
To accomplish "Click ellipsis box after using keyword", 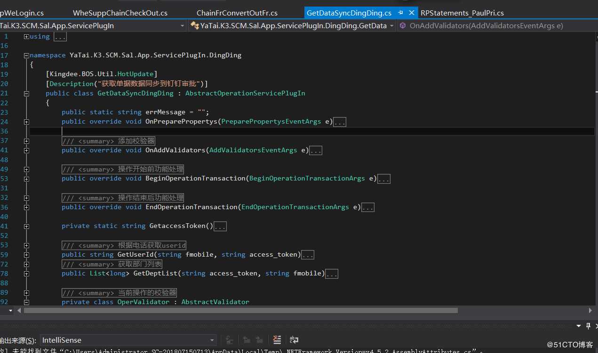I will [x=60, y=37].
